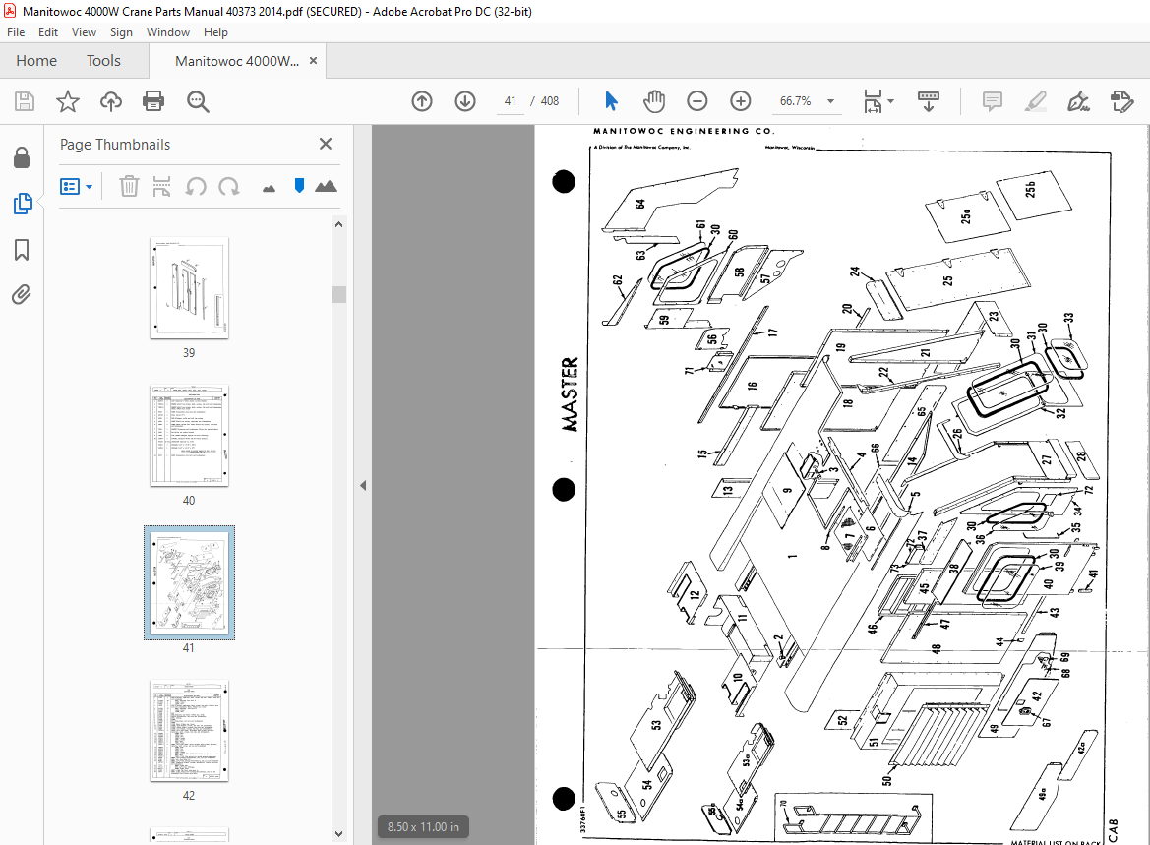Toggle Page Thumbnails sidebar icon
The width and height of the screenshot is (1150, 845).
click(23, 204)
